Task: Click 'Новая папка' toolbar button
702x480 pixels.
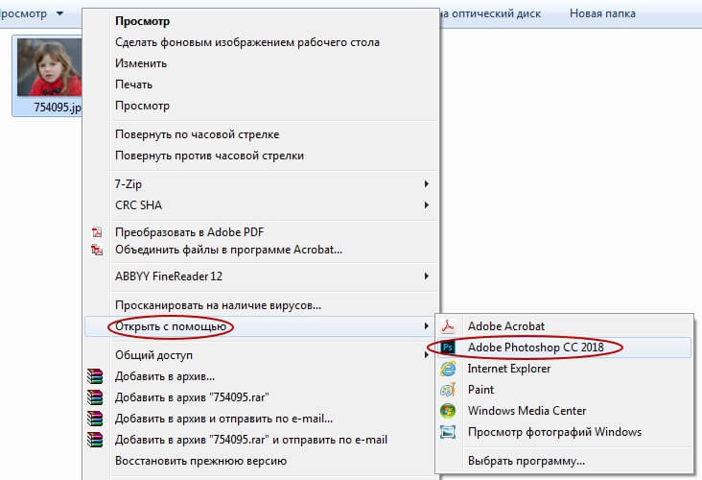Action: click(x=602, y=13)
